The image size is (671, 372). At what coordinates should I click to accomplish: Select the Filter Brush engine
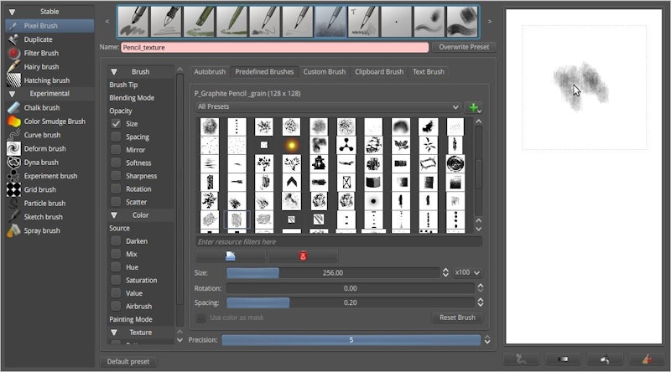[x=40, y=53]
